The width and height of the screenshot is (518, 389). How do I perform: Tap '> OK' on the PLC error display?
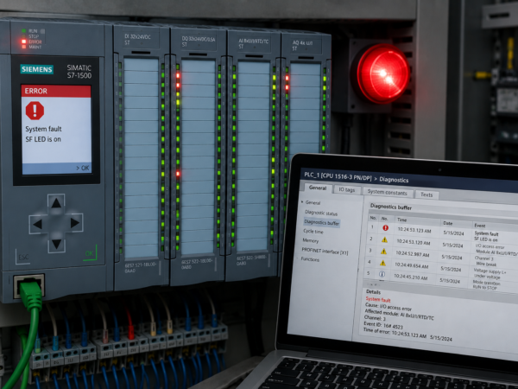coord(83,168)
